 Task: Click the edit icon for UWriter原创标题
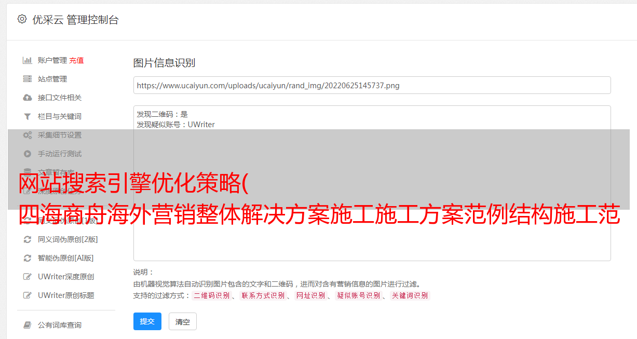pyautogui.click(x=28, y=295)
